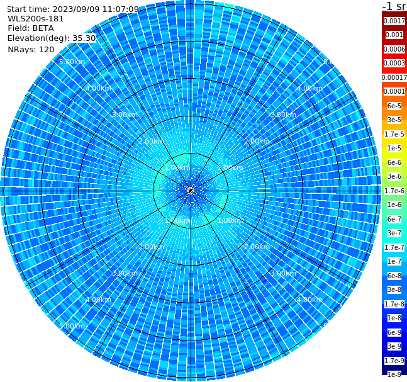Select the 0.0001 colorbar label

point(394,91)
